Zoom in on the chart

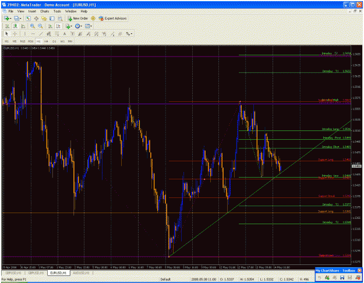pos(33,26)
